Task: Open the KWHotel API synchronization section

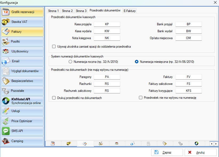Action: 22,101
